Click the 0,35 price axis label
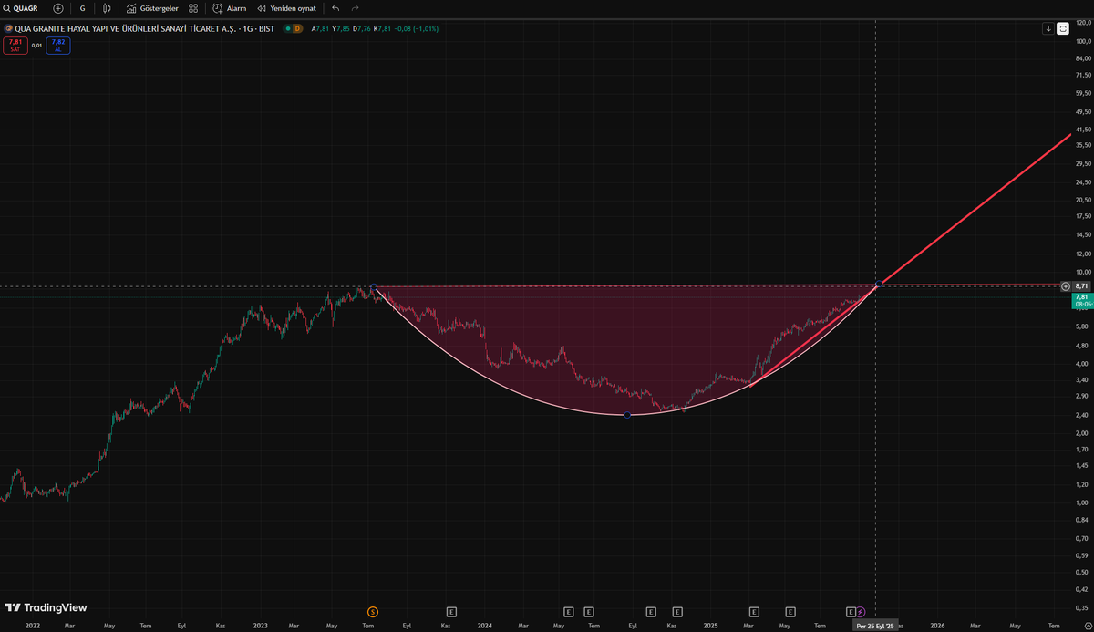1094x632 pixels. click(x=1084, y=606)
